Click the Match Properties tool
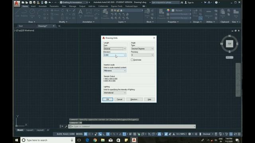 (161, 14)
